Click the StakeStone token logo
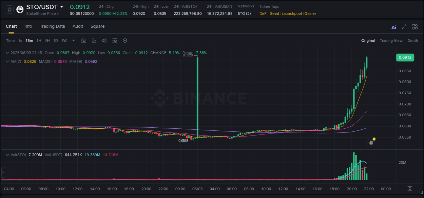Screen dimensions: 424x198 point(20,9)
